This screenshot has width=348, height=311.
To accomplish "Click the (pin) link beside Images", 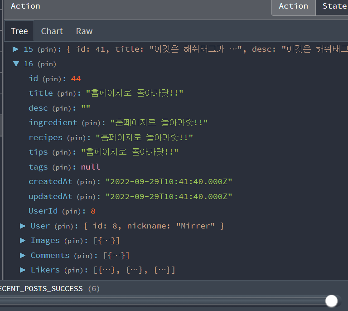I will click(74, 241).
